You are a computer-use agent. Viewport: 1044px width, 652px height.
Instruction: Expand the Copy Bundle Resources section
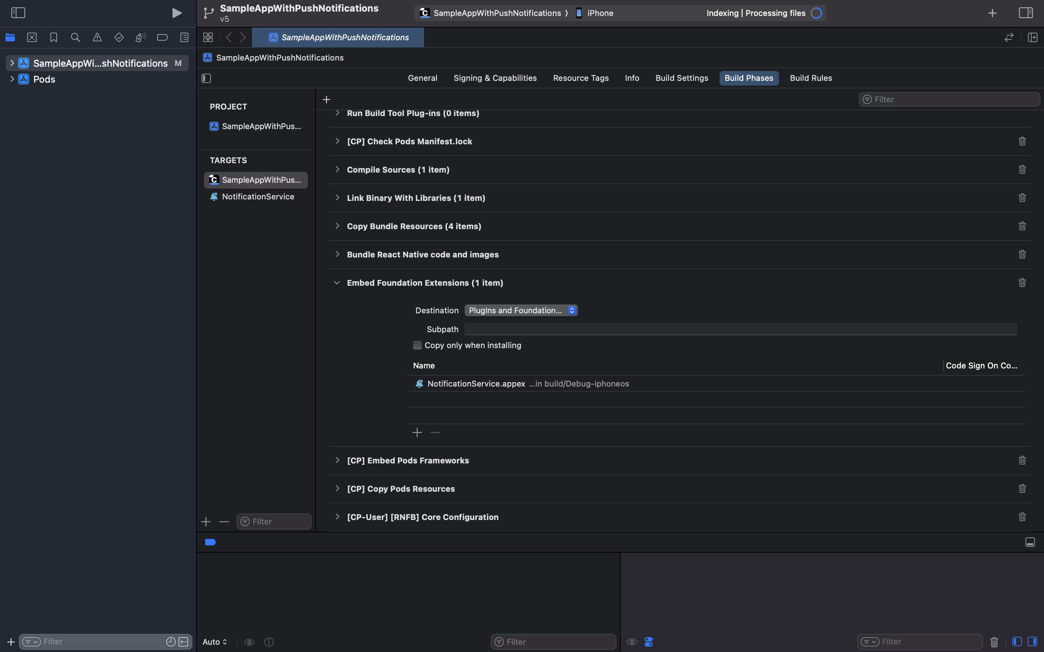[x=337, y=226]
